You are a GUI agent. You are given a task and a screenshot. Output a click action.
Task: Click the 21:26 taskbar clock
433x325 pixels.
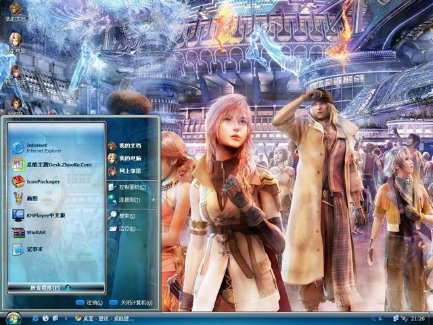417,319
